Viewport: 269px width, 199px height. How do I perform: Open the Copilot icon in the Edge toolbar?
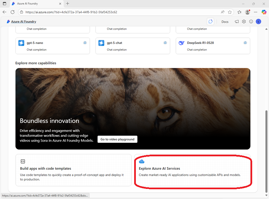(x=264, y=12)
